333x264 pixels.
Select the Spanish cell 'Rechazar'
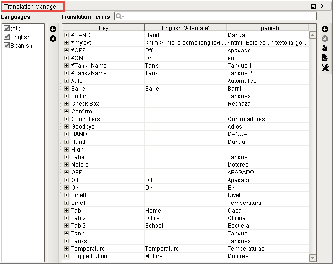268,104
